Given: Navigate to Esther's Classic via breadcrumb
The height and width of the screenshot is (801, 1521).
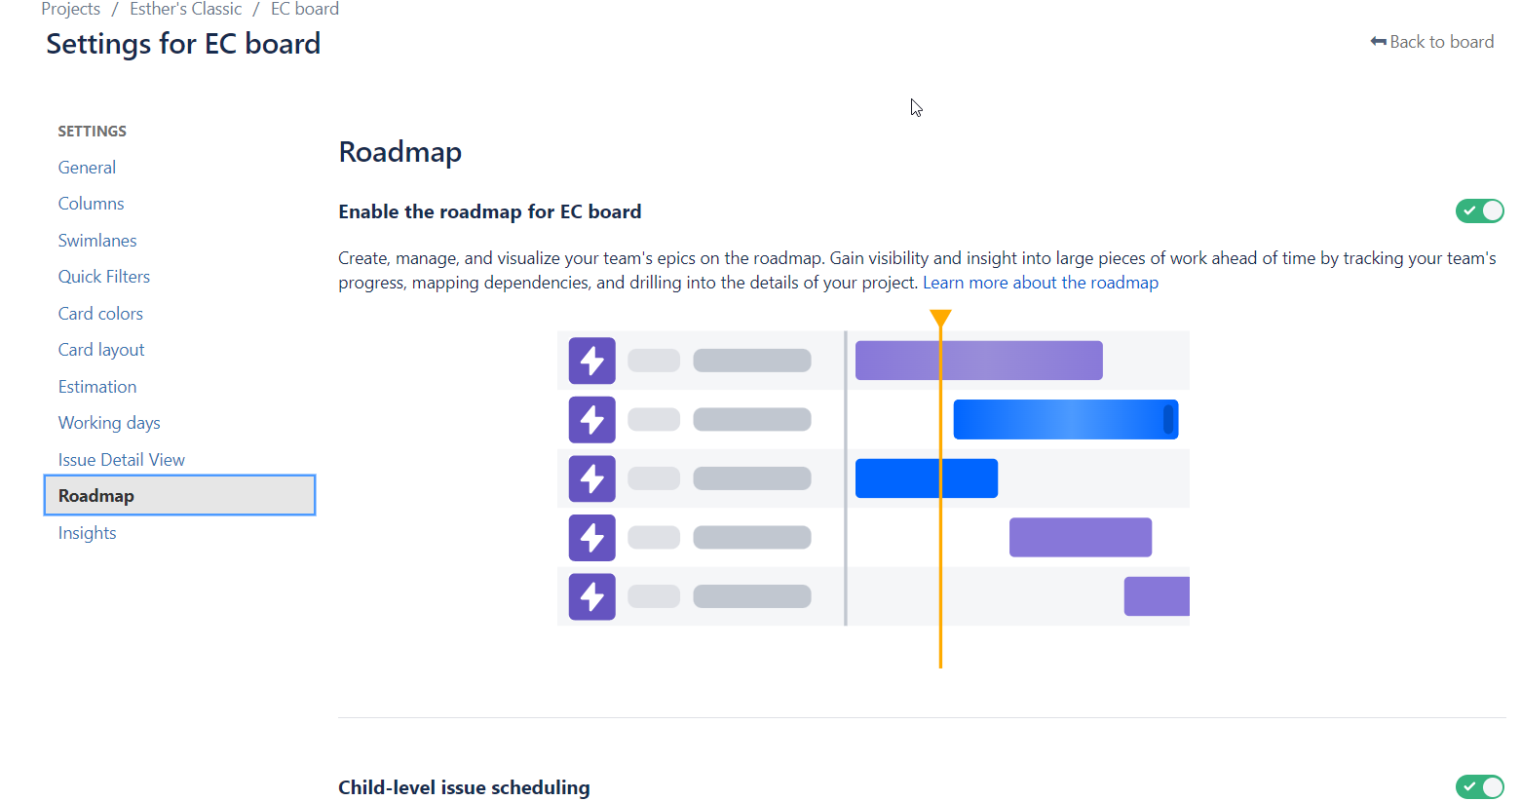Looking at the screenshot, I should tap(185, 9).
